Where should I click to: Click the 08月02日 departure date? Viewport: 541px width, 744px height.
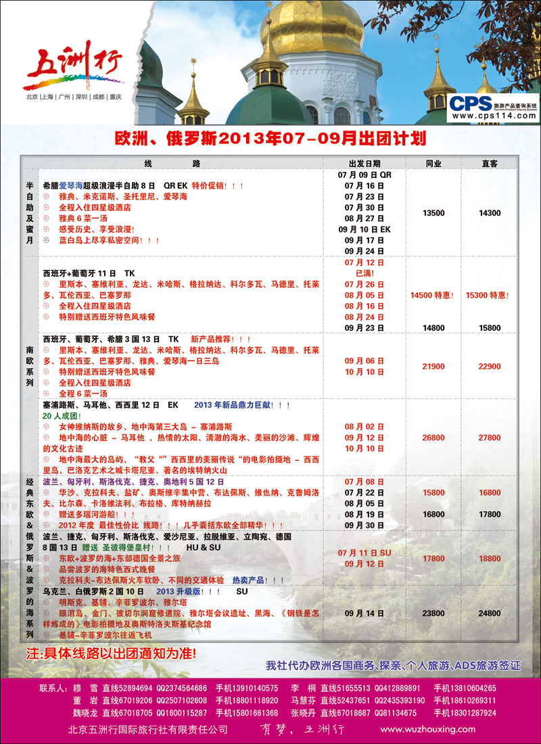point(364,427)
